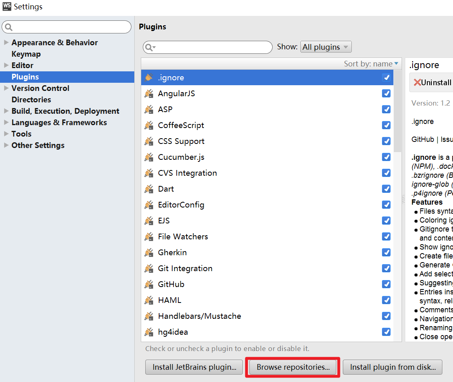453x382 pixels.
Task: Disable CVS Integration plugin
Action: (386, 173)
